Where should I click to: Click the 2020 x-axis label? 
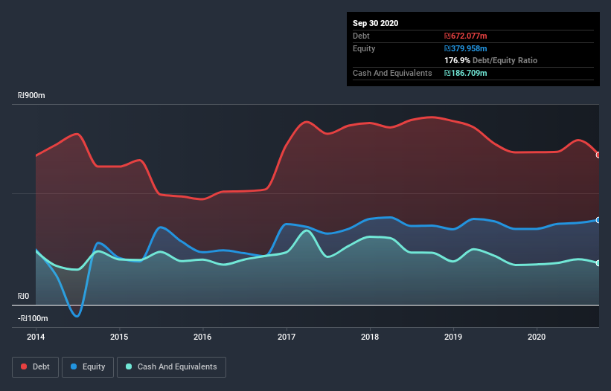tap(536, 337)
